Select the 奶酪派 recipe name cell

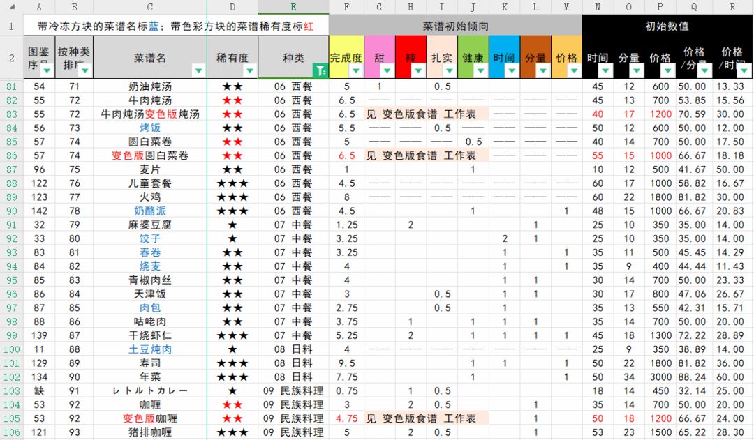[150, 211]
